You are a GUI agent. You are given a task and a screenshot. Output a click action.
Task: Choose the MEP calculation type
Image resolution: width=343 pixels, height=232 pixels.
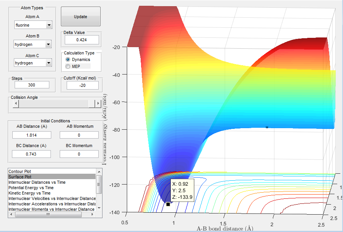[68, 66]
